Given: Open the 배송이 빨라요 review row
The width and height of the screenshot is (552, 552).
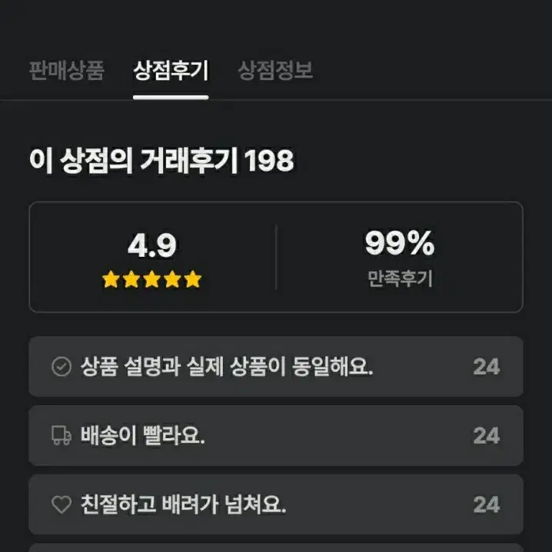Looking at the screenshot, I should (x=276, y=435).
